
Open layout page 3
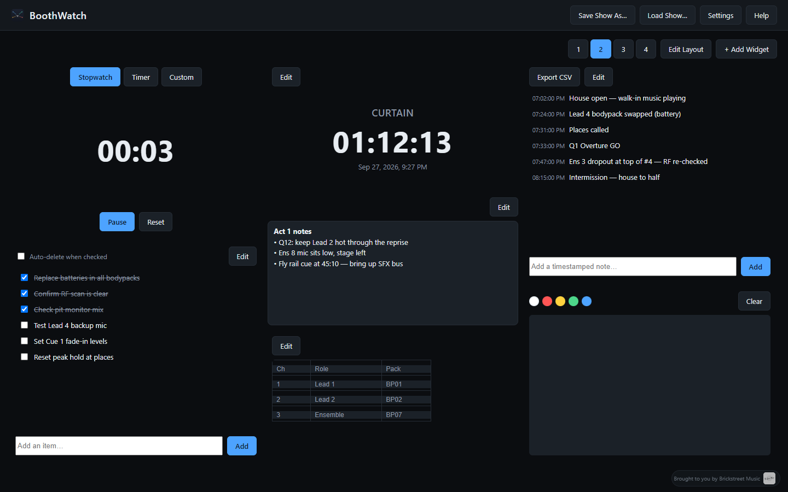point(623,49)
